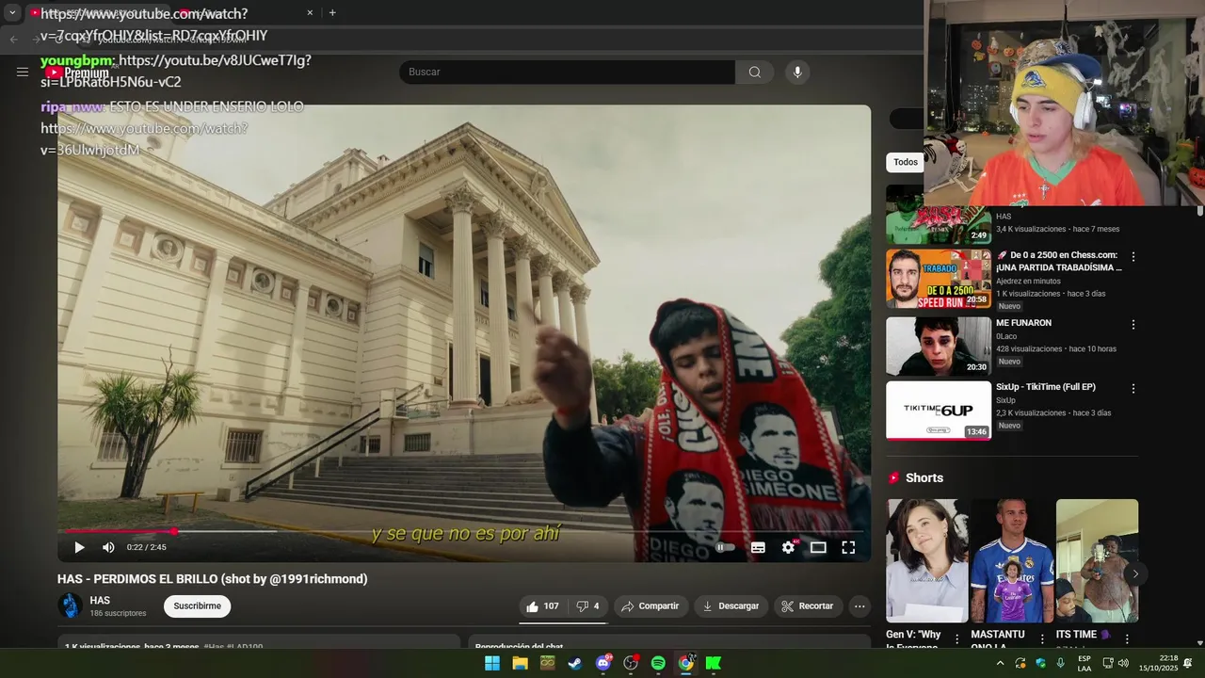Open Ajedrez en minutos channel name
Image resolution: width=1205 pixels, height=678 pixels.
pyautogui.click(x=1028, y=281)
